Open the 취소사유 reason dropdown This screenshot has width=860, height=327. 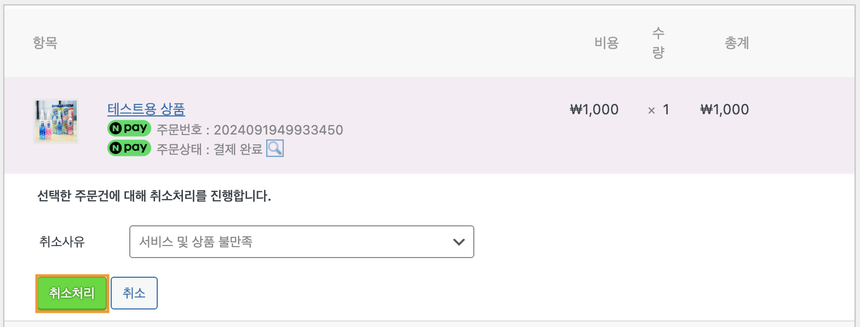coord(302,242)
